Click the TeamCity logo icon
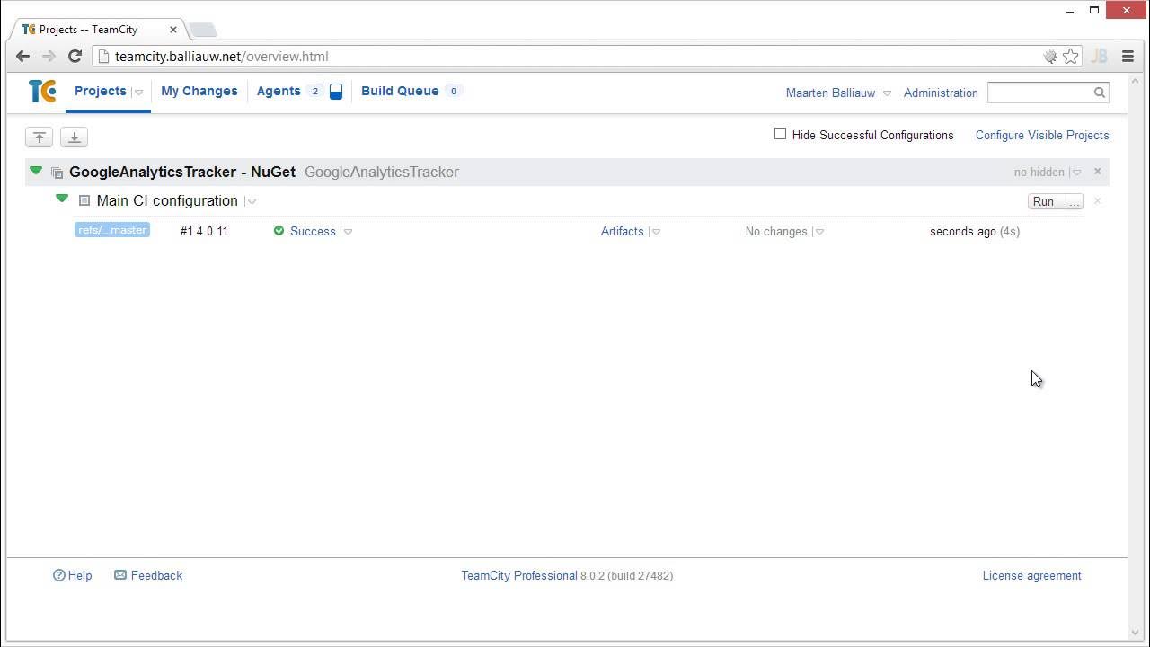 [42, 92]
